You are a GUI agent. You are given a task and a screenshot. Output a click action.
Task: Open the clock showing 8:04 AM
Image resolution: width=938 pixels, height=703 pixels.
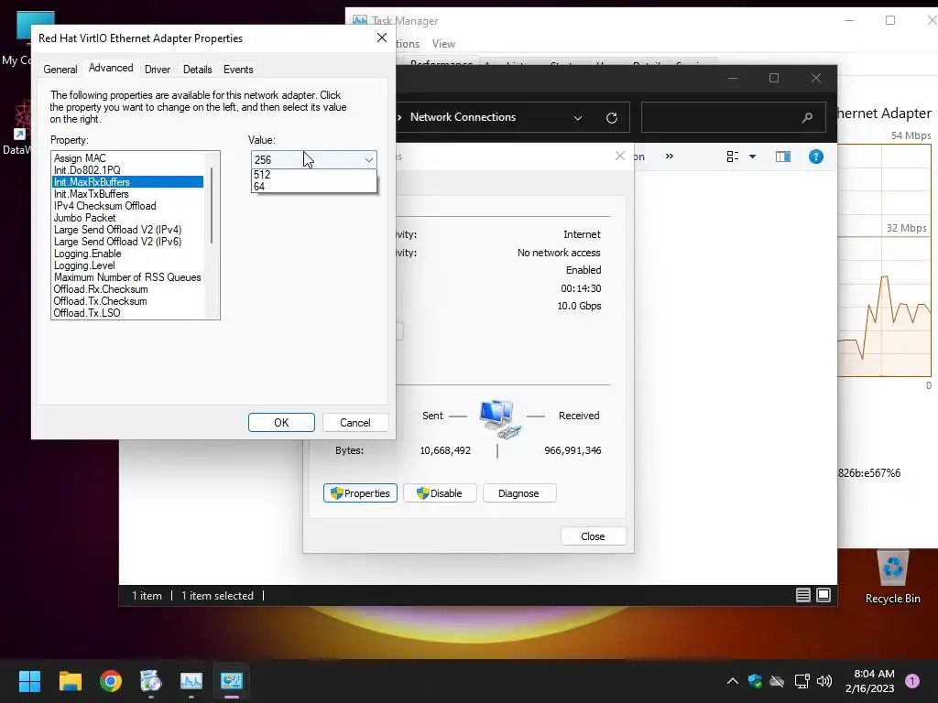point(870,681)
